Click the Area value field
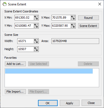The width and height of the screenshot is (104, 108). tap(75, 41)
